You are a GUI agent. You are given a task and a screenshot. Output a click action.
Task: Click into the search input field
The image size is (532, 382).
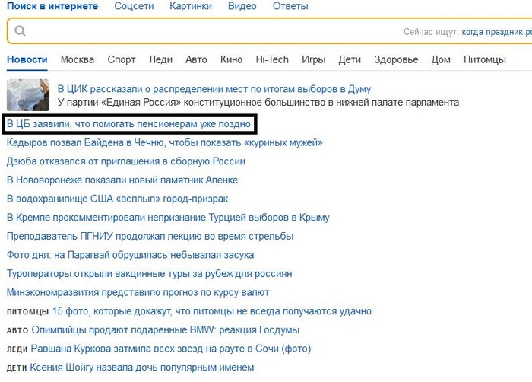[x=269, y=31]
